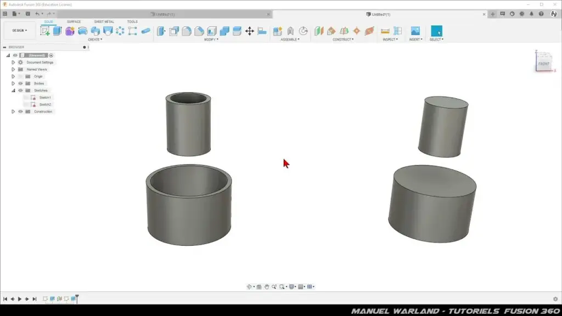Select the Fillet tool

(x=187, y=31)
